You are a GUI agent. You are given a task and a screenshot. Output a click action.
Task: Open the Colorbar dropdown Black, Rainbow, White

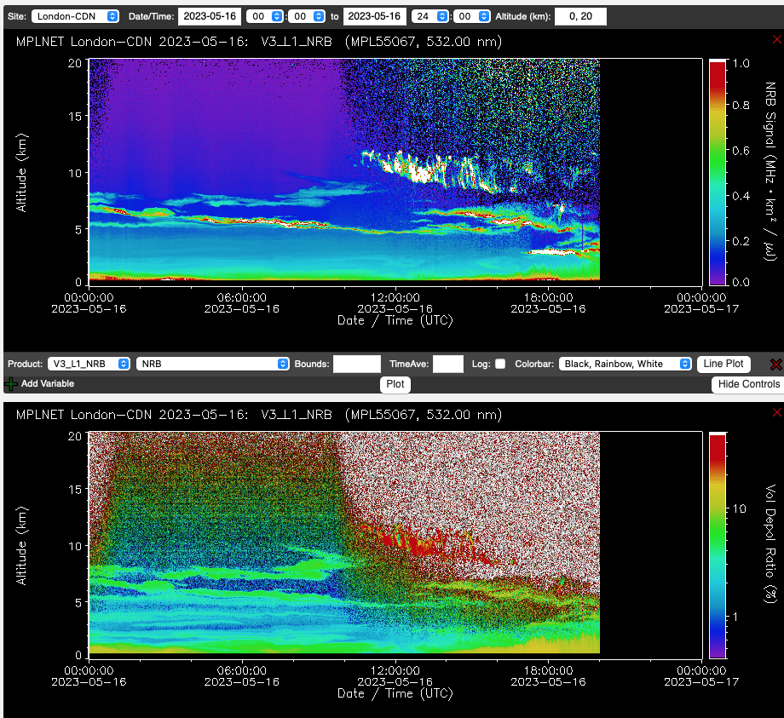point(625,364)
